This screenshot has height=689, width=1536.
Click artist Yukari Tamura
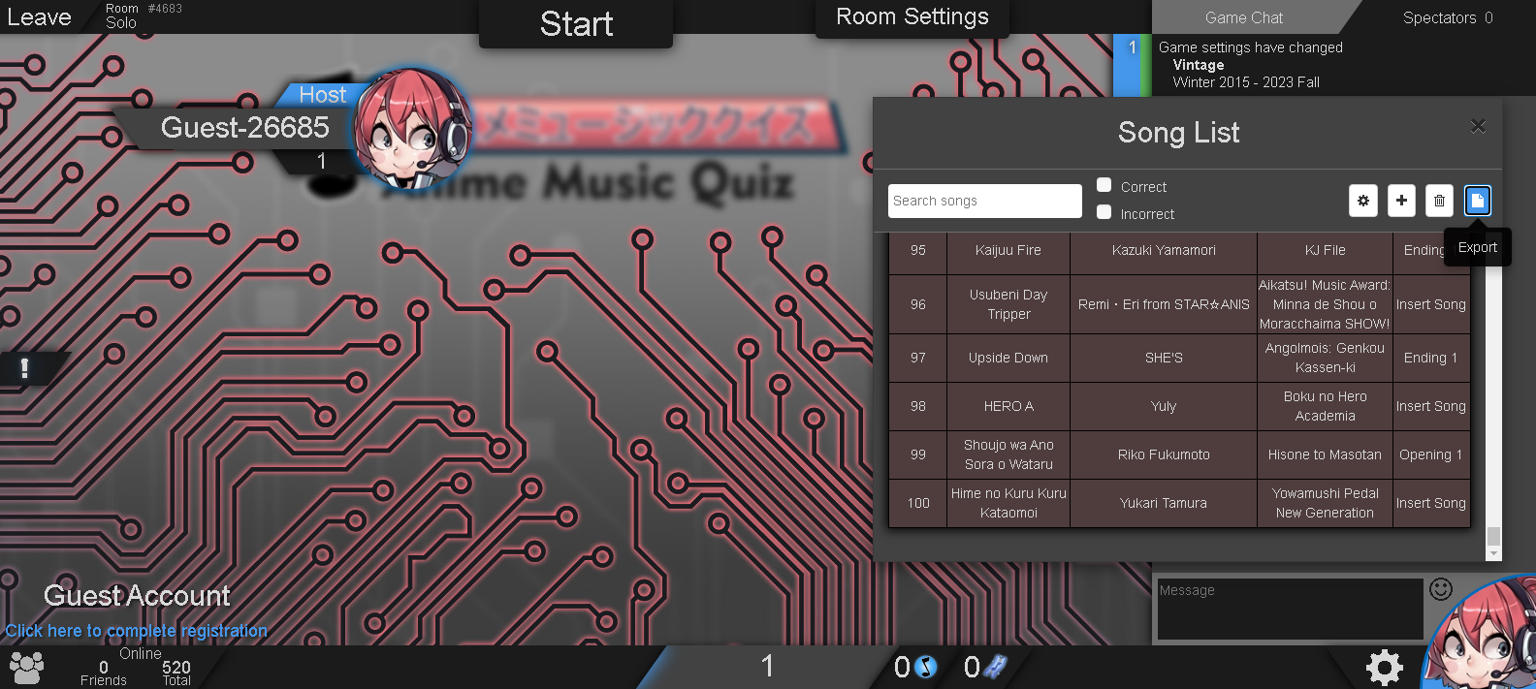[1164, 503]
